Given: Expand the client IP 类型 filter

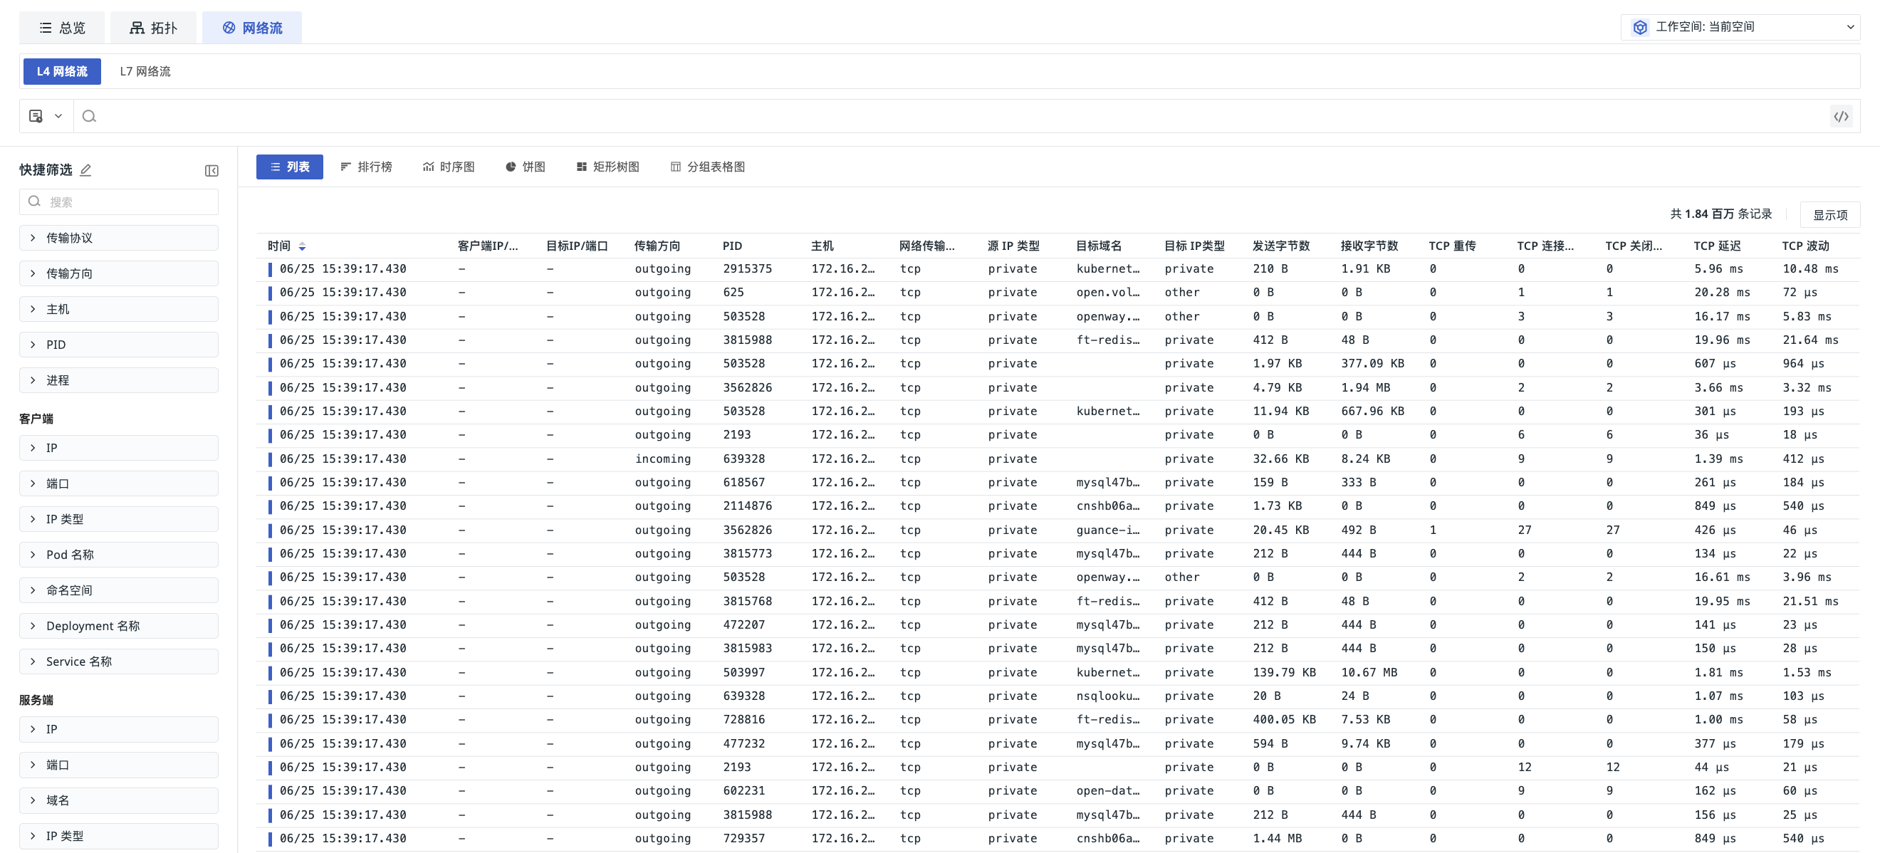Looking at the screenshot, I should pos(119,520).
